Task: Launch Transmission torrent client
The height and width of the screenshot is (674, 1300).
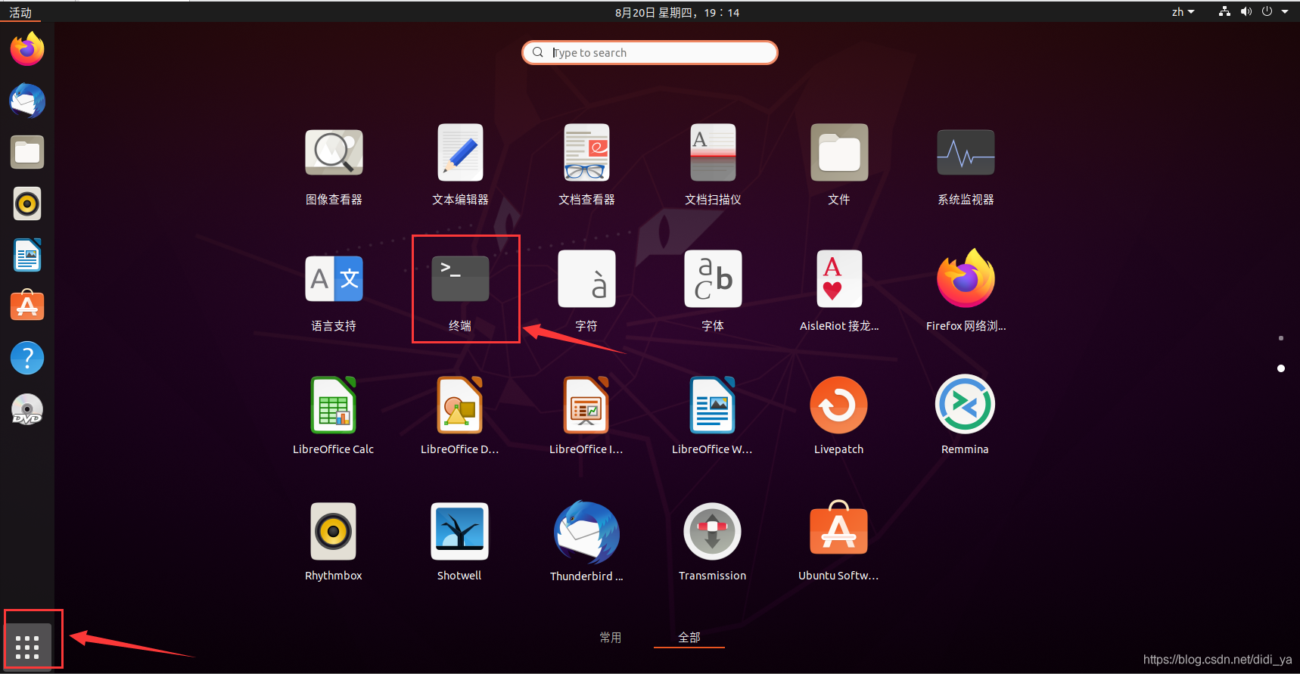Action: click(713, 542)
